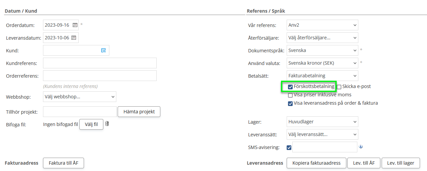427x171 pixels.
Task: Toggle Visa leveransadress på order & faktura
Action: tap(290, 103)
